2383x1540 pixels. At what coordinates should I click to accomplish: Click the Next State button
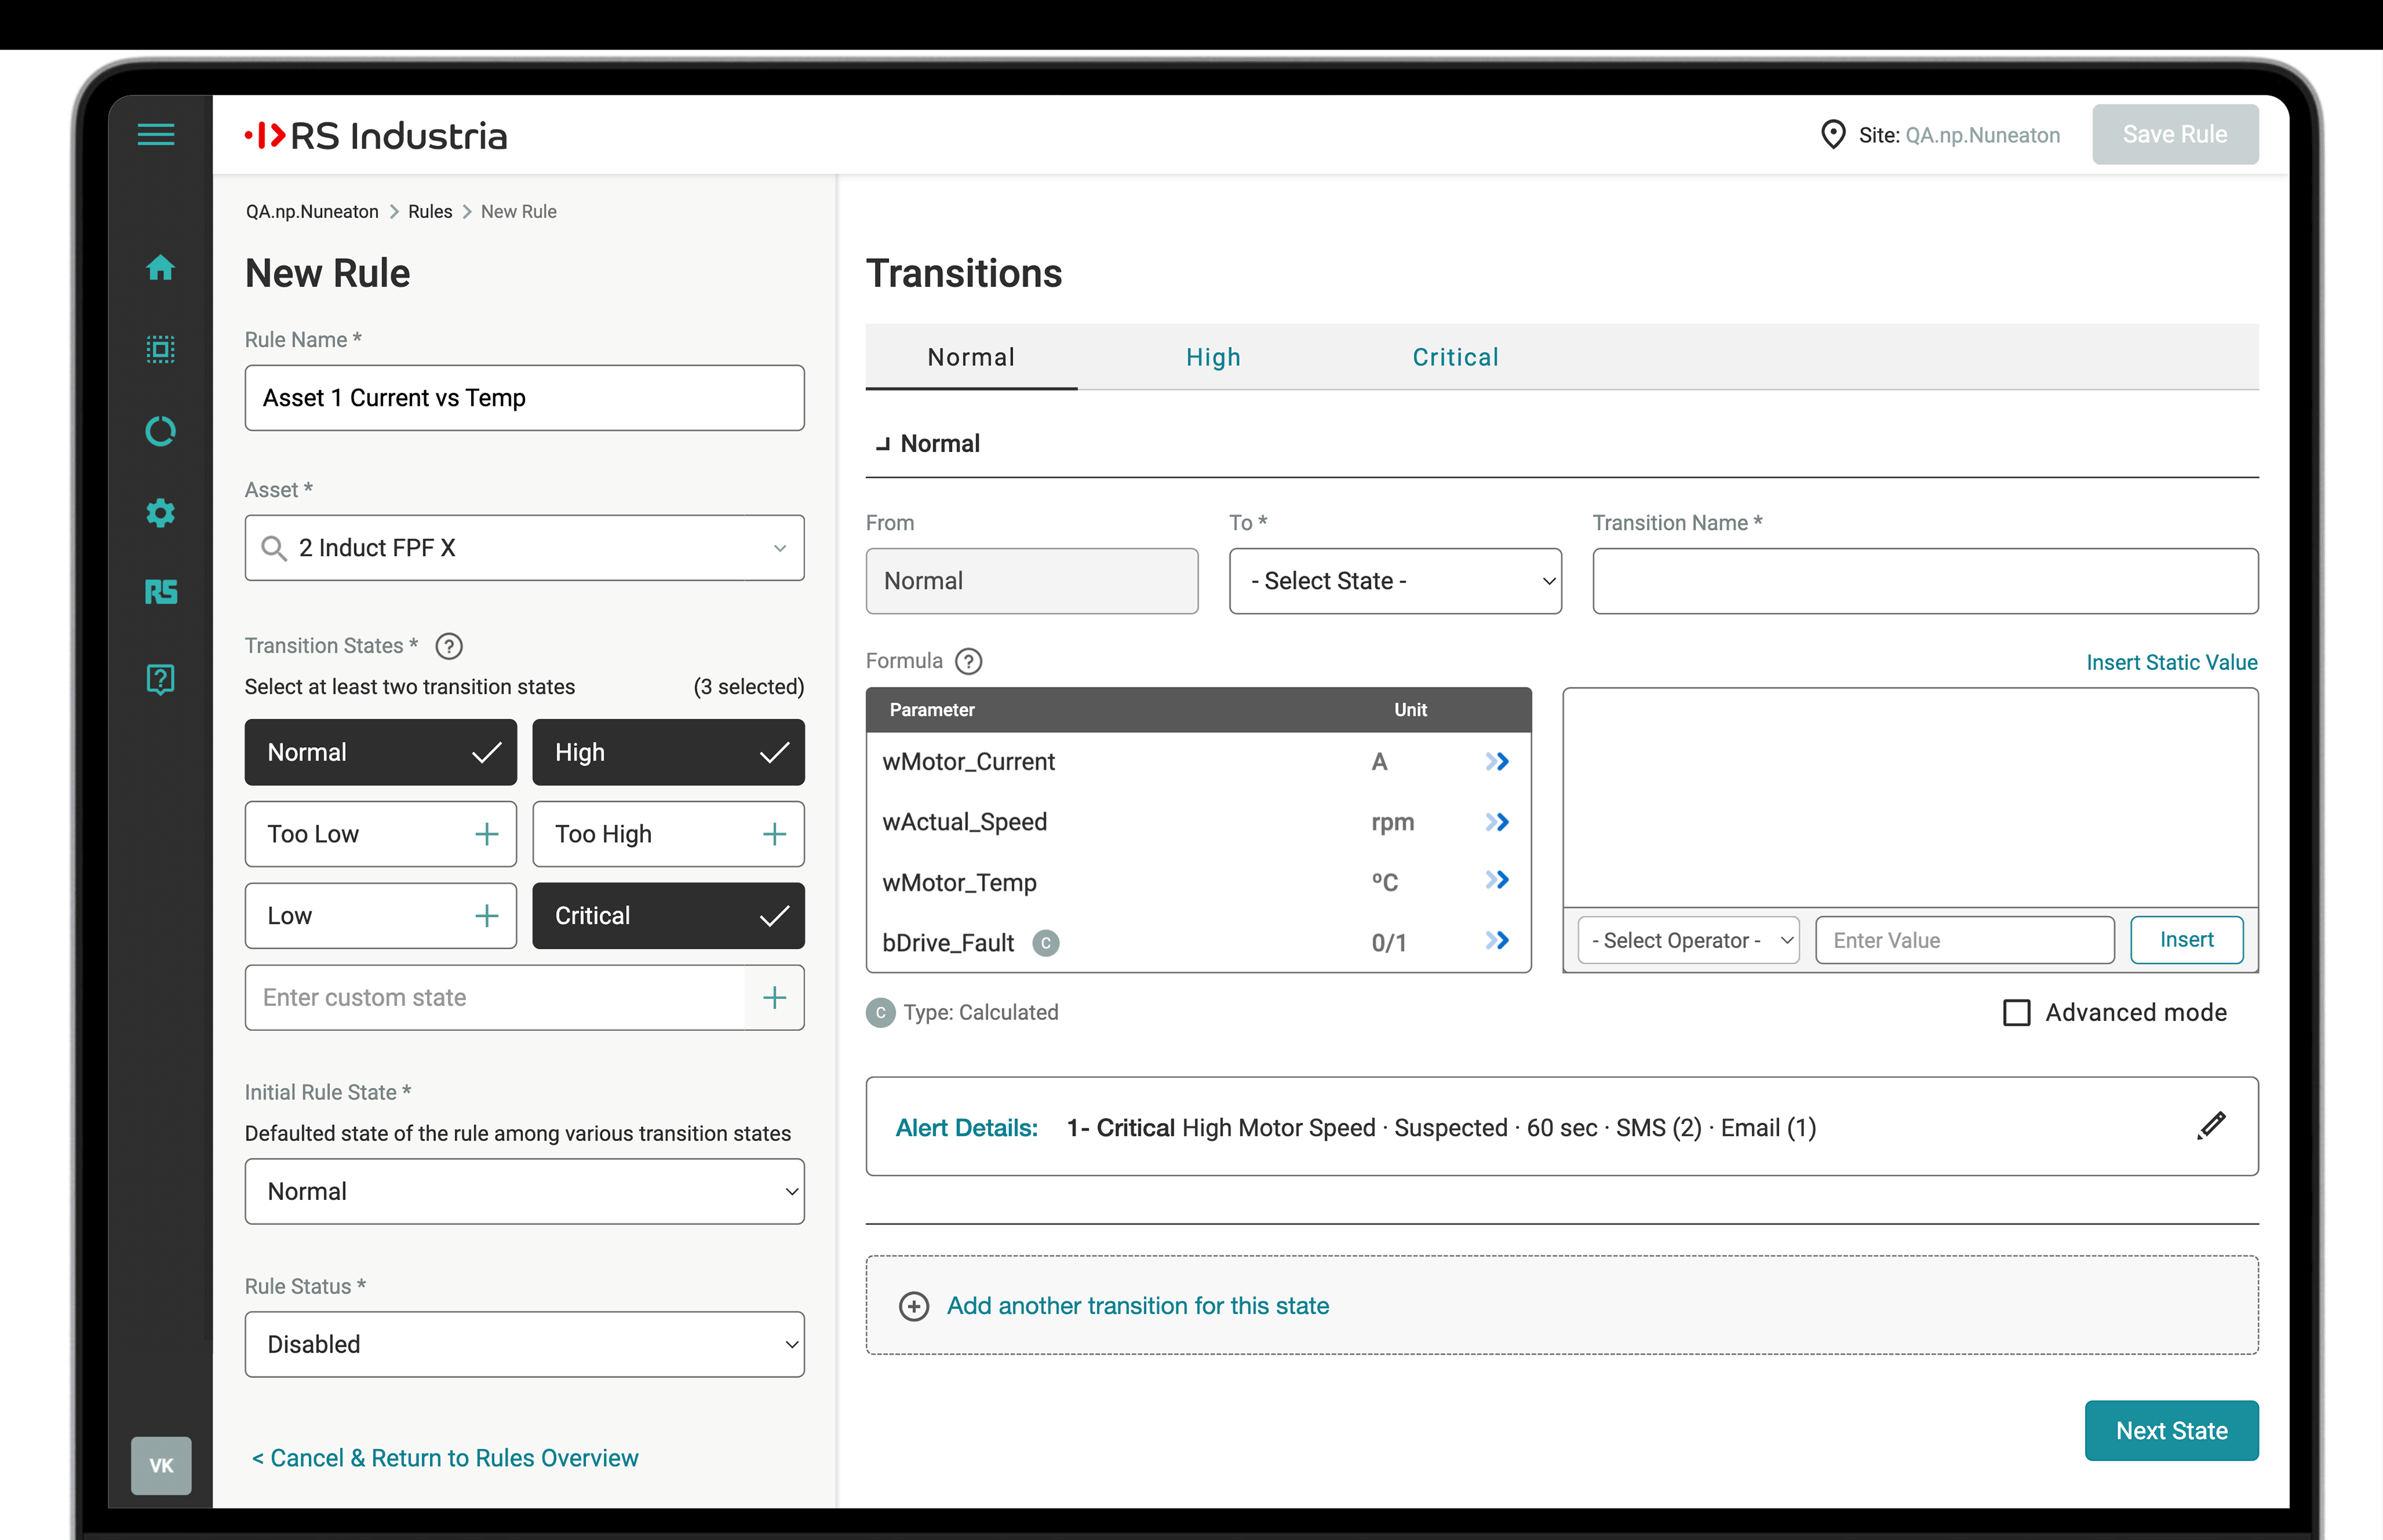click(2171, 1430)
